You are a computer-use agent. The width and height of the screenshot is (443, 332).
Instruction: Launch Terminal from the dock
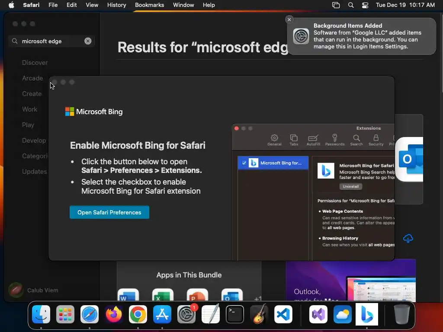click(235, 314)
